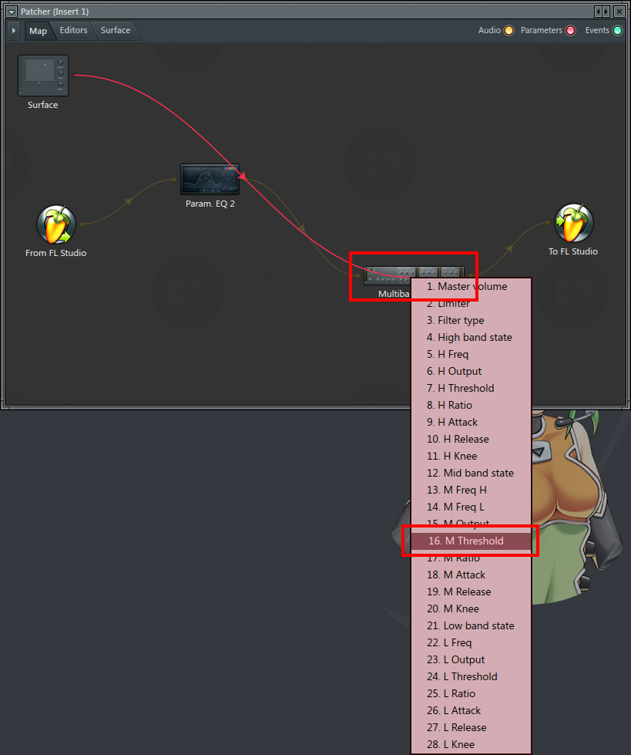The width and height of the screenshot is (631, 755).
Task: Click the 'Patcher (Insert 1)' window title
Action: [x=55, y=12]
